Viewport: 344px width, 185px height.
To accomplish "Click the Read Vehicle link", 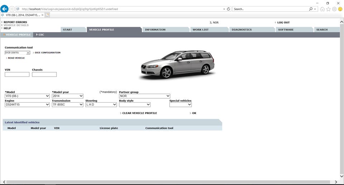I will point(16,58).
